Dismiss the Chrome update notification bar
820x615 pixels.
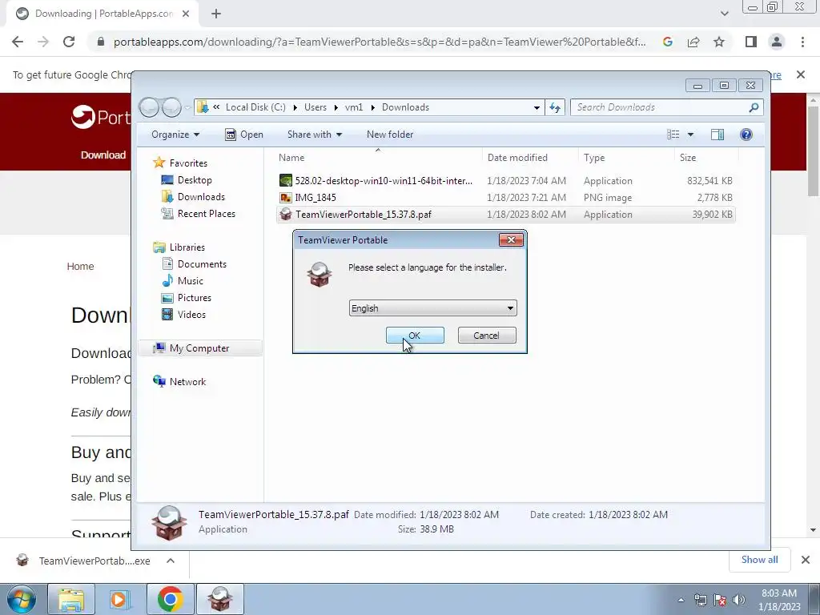(801, 74)
